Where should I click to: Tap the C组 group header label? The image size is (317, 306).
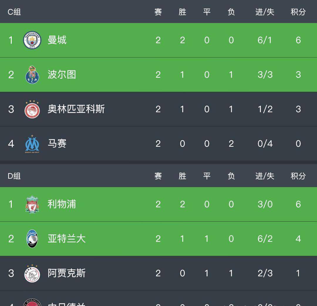[14, 12]
